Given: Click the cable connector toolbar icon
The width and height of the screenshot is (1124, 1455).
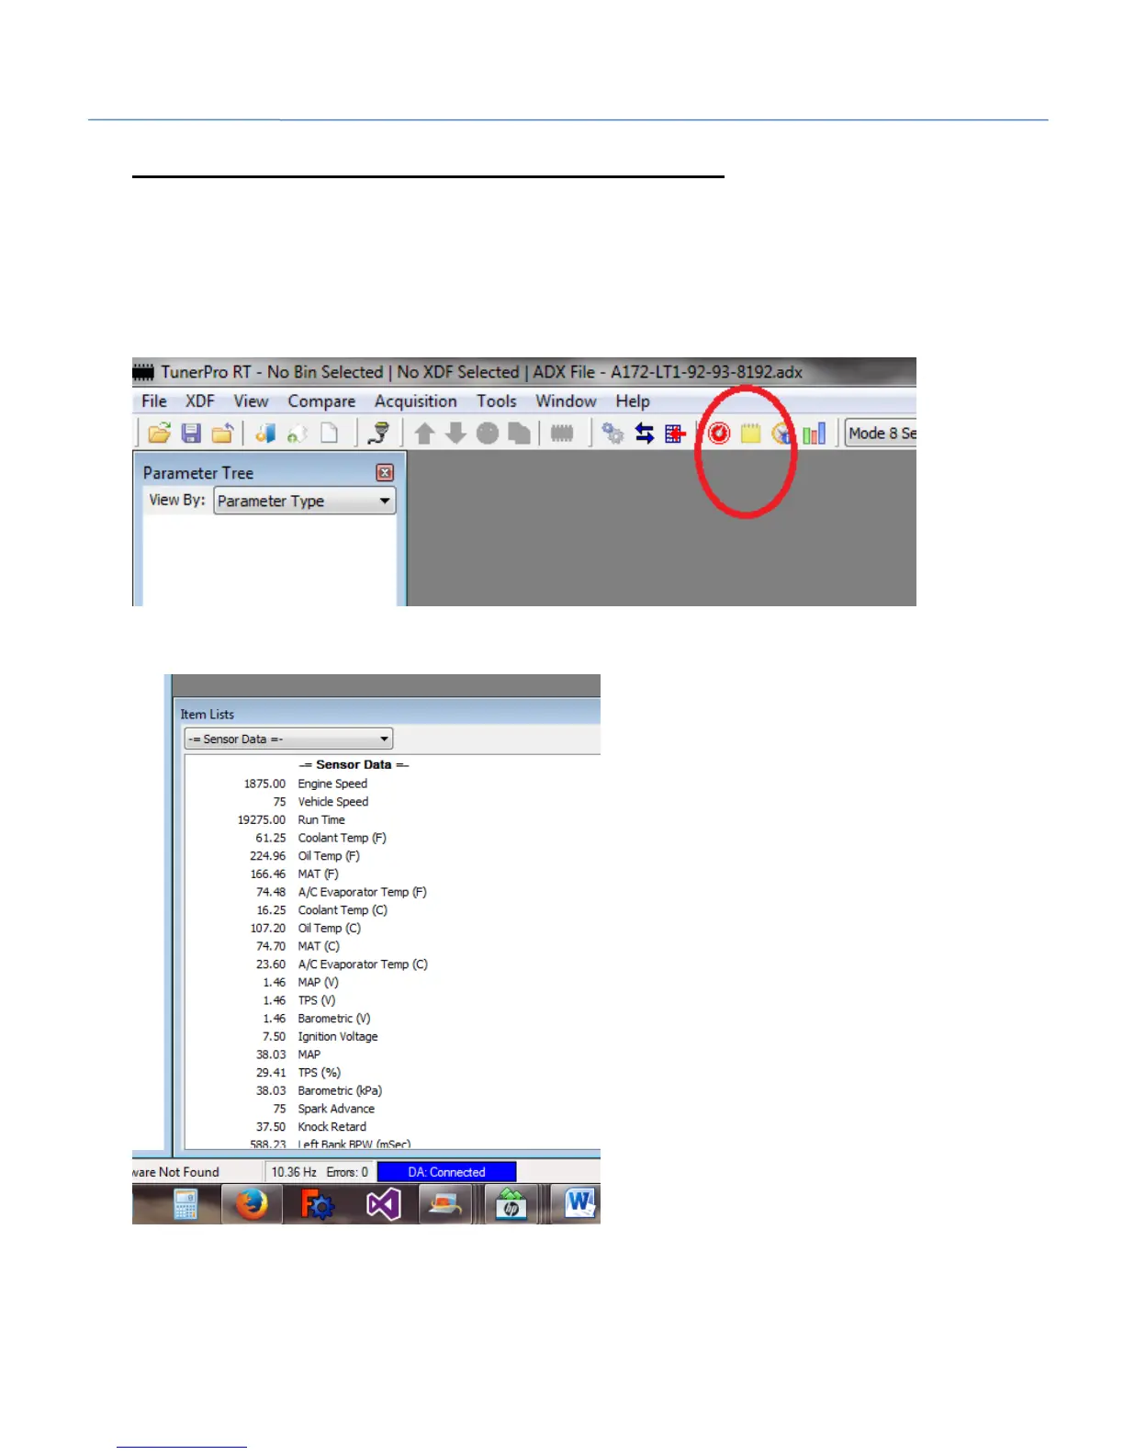Looking at the screenshot, I should [x=378, y=434].
